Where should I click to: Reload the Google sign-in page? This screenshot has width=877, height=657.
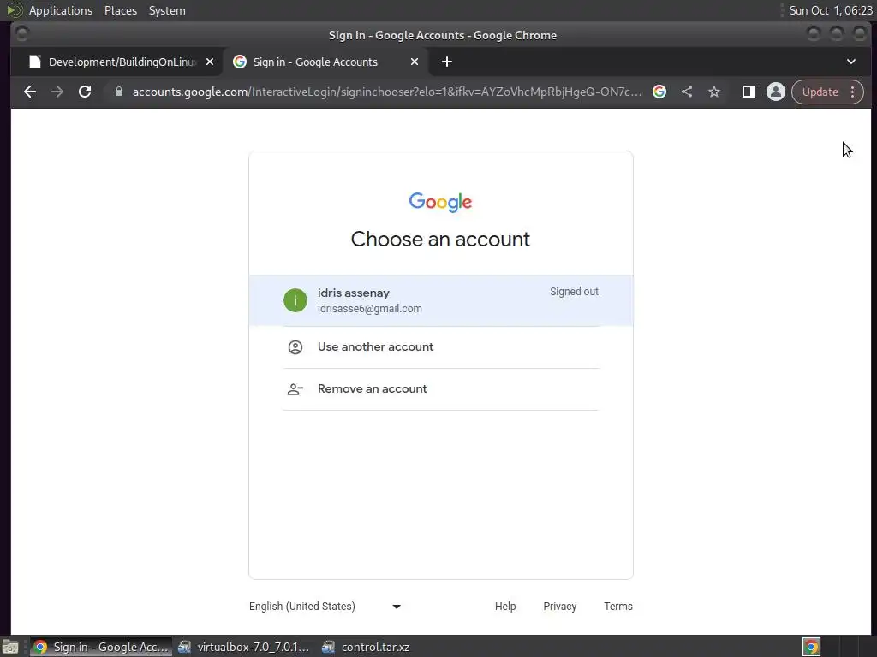[x=85, y=92]
